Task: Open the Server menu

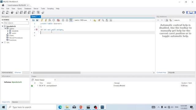Action: point(36,9)
